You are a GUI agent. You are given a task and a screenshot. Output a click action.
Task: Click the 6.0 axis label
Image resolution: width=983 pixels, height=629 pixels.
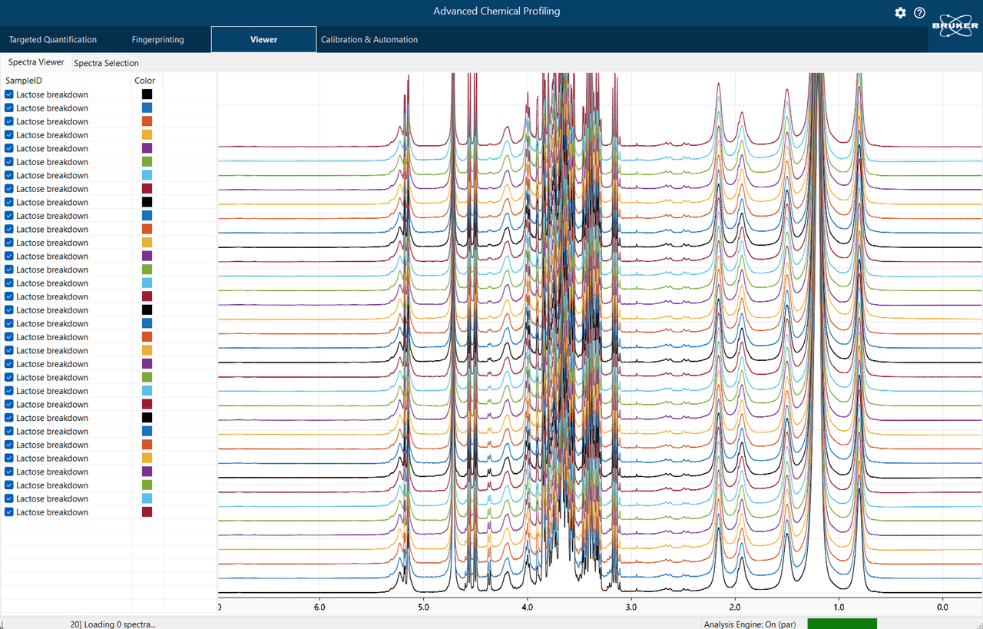click(x=320, y=607)
